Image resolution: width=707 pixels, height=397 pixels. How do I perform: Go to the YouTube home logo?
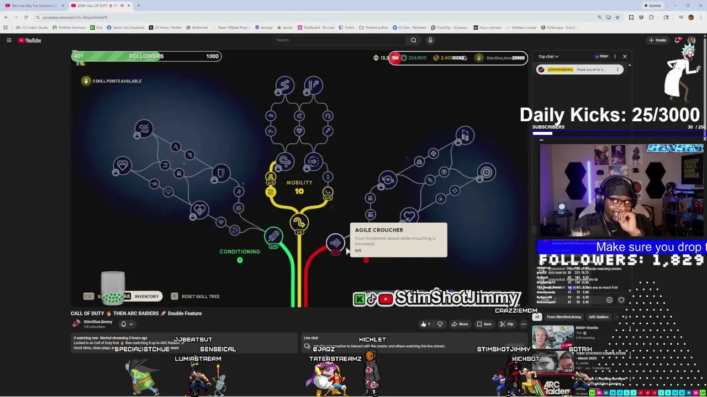[x=29, y=40]
